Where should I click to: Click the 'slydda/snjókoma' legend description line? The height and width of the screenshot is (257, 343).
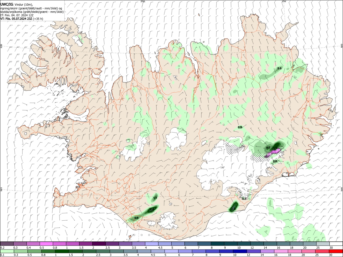pos(32,12)
